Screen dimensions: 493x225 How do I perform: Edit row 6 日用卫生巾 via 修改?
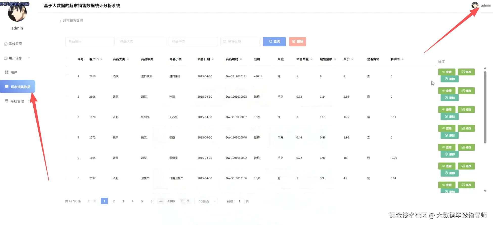(466, 166)
